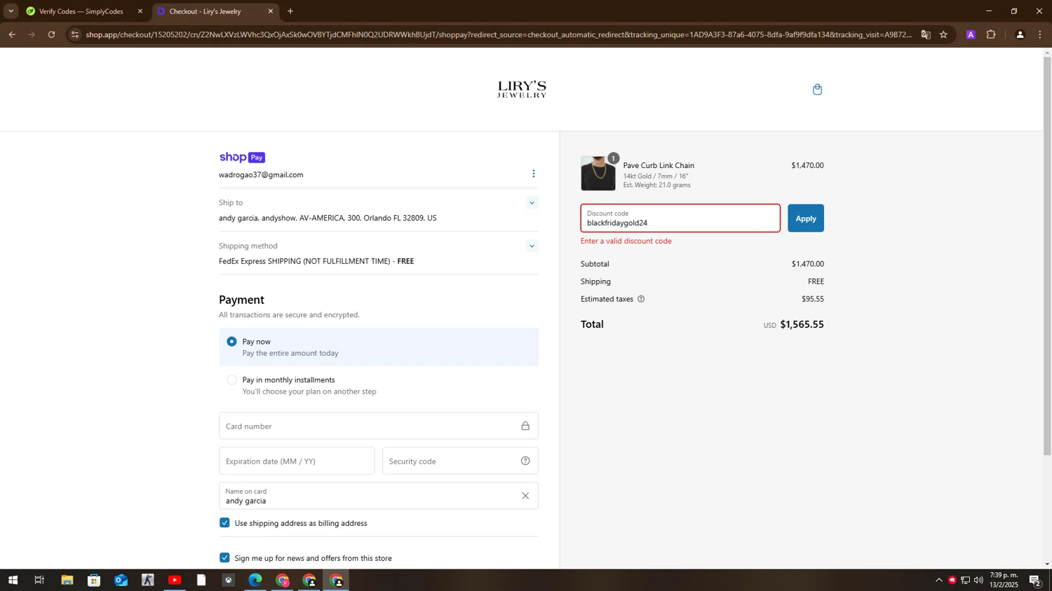
Task: Click the page vertical scrollbar
Action: click(1047, 256)
